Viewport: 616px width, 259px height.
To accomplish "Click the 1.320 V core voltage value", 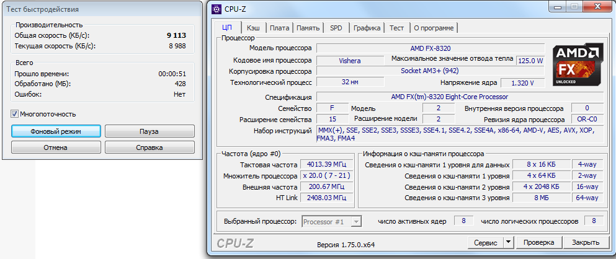I will [x=522, y=83].
